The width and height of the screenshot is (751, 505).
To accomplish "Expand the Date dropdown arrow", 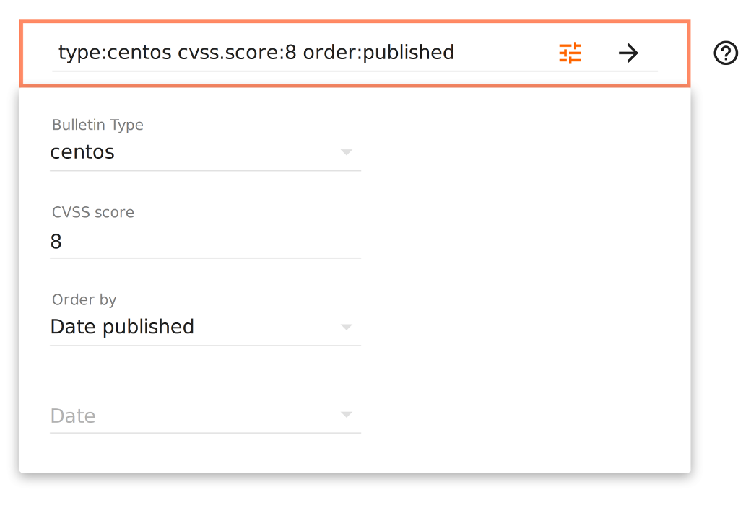I will pos(347,415).
